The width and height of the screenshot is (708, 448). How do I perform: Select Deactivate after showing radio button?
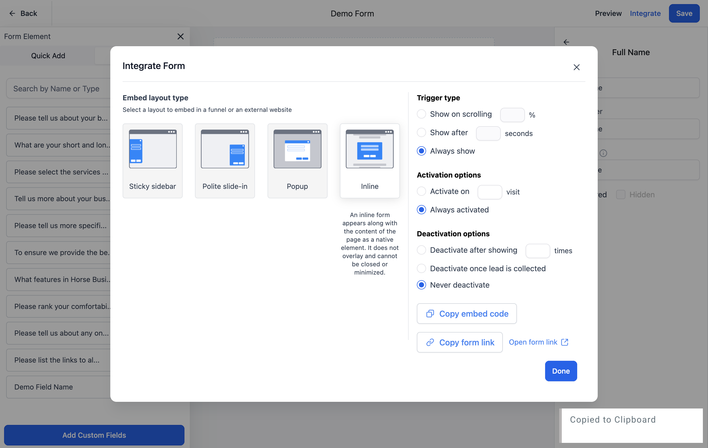click(x=421, y=250)
